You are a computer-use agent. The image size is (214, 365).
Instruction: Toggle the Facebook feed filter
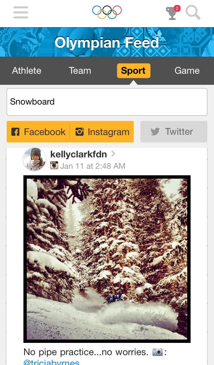click(x=38, y=132)
